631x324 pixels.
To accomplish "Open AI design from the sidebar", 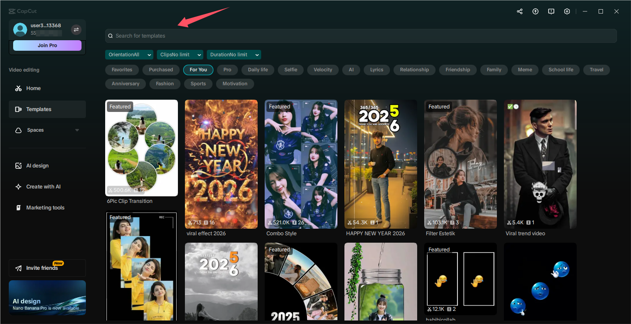I will click(18, 165).
